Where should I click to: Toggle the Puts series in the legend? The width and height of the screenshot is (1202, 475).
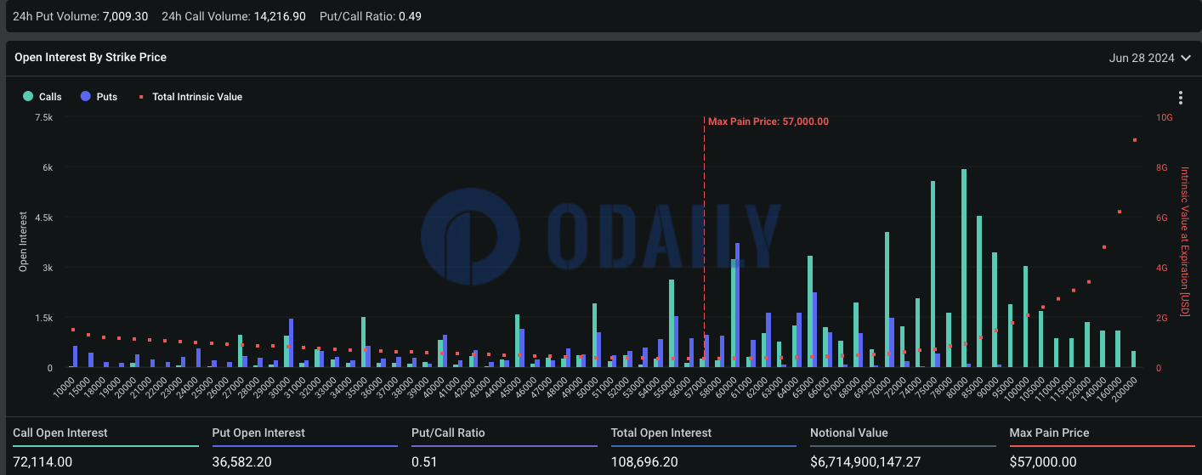[99, 97]
